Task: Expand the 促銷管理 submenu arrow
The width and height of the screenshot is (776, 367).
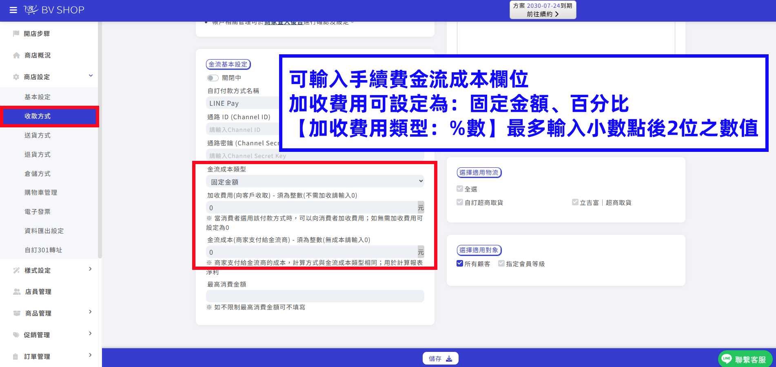Action: [91, 334]
